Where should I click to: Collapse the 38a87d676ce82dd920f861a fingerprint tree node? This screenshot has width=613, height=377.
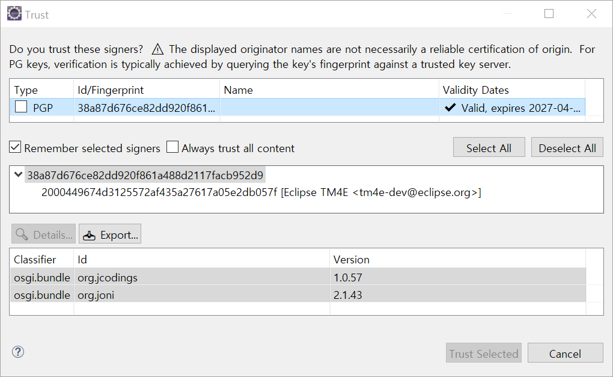(x=18, y=176)
